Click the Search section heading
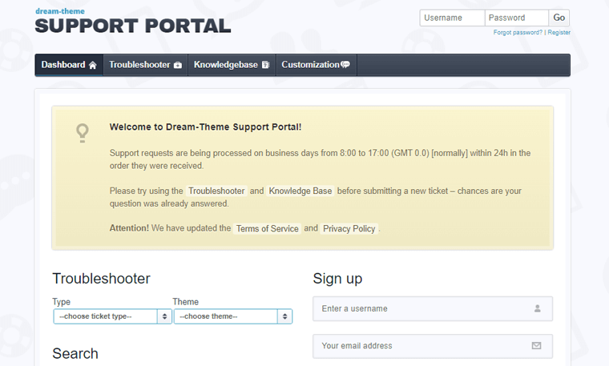 (75, 353)
